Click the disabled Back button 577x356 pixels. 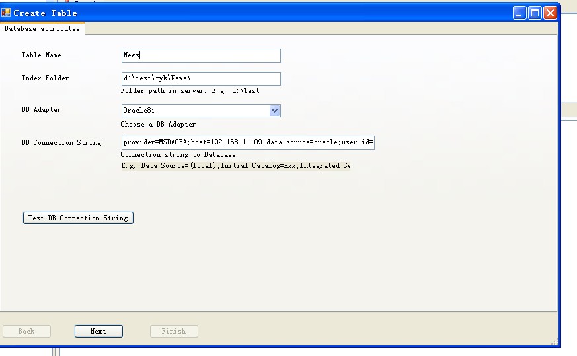26,331
